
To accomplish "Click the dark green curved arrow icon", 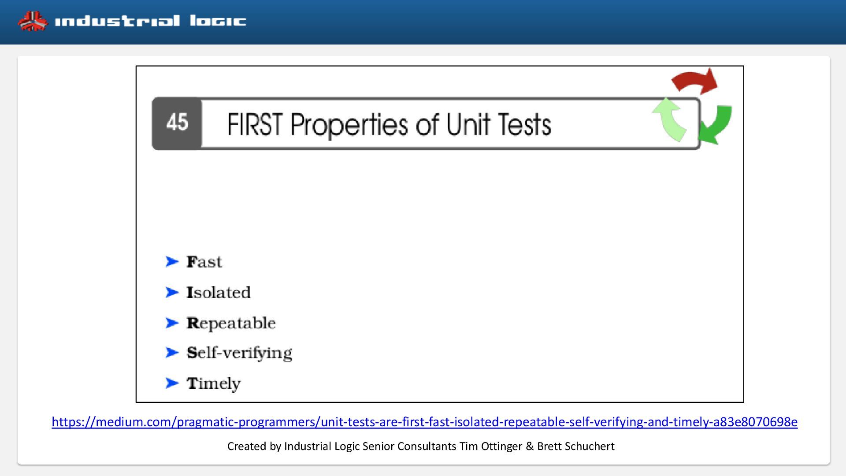I will [x=716, y=125].
